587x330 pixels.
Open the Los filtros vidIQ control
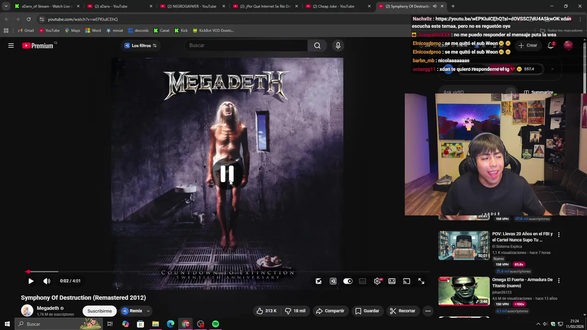coord(141,45)
